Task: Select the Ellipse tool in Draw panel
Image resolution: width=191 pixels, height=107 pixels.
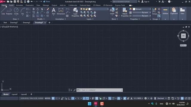Action: 27,12
